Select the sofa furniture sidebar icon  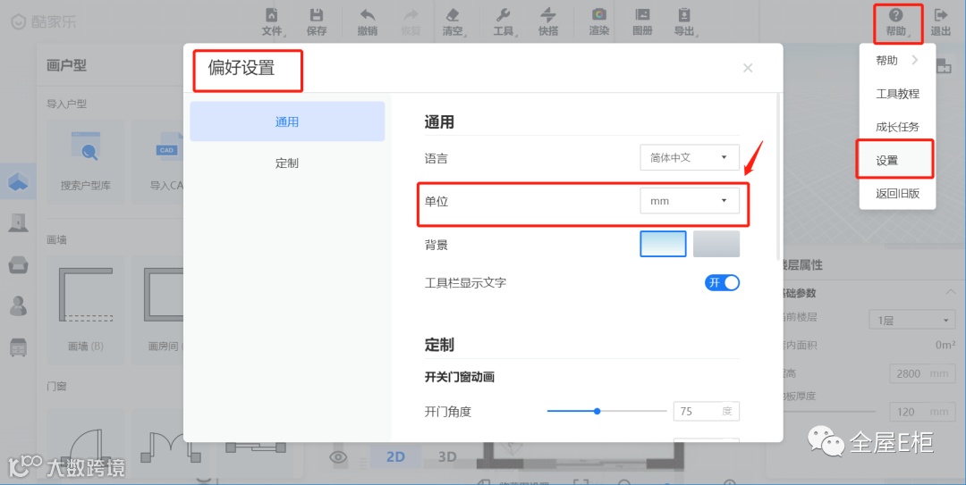[18, 264]
